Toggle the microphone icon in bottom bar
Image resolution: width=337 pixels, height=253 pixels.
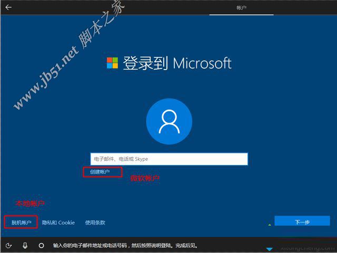[25, 245]
